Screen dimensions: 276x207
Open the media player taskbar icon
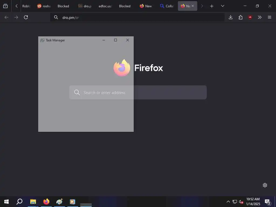tap(73, 202)
